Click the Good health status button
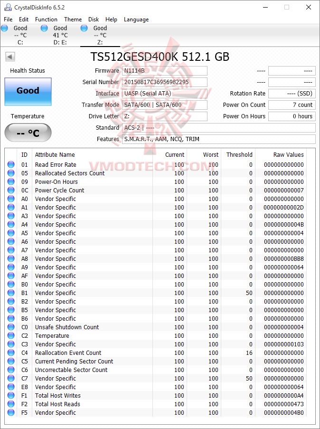 (x=28, y=92)
